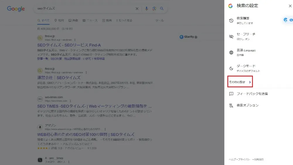Click ヘルプ footer link
The image size is (293, 165).
[232, 159]
